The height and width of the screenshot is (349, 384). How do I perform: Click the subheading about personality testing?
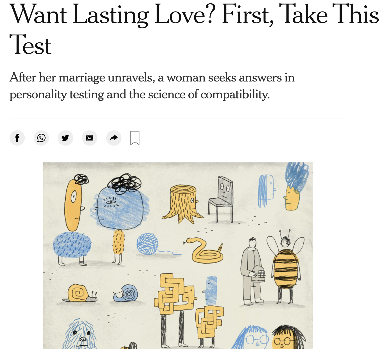(x=152, y=86)
